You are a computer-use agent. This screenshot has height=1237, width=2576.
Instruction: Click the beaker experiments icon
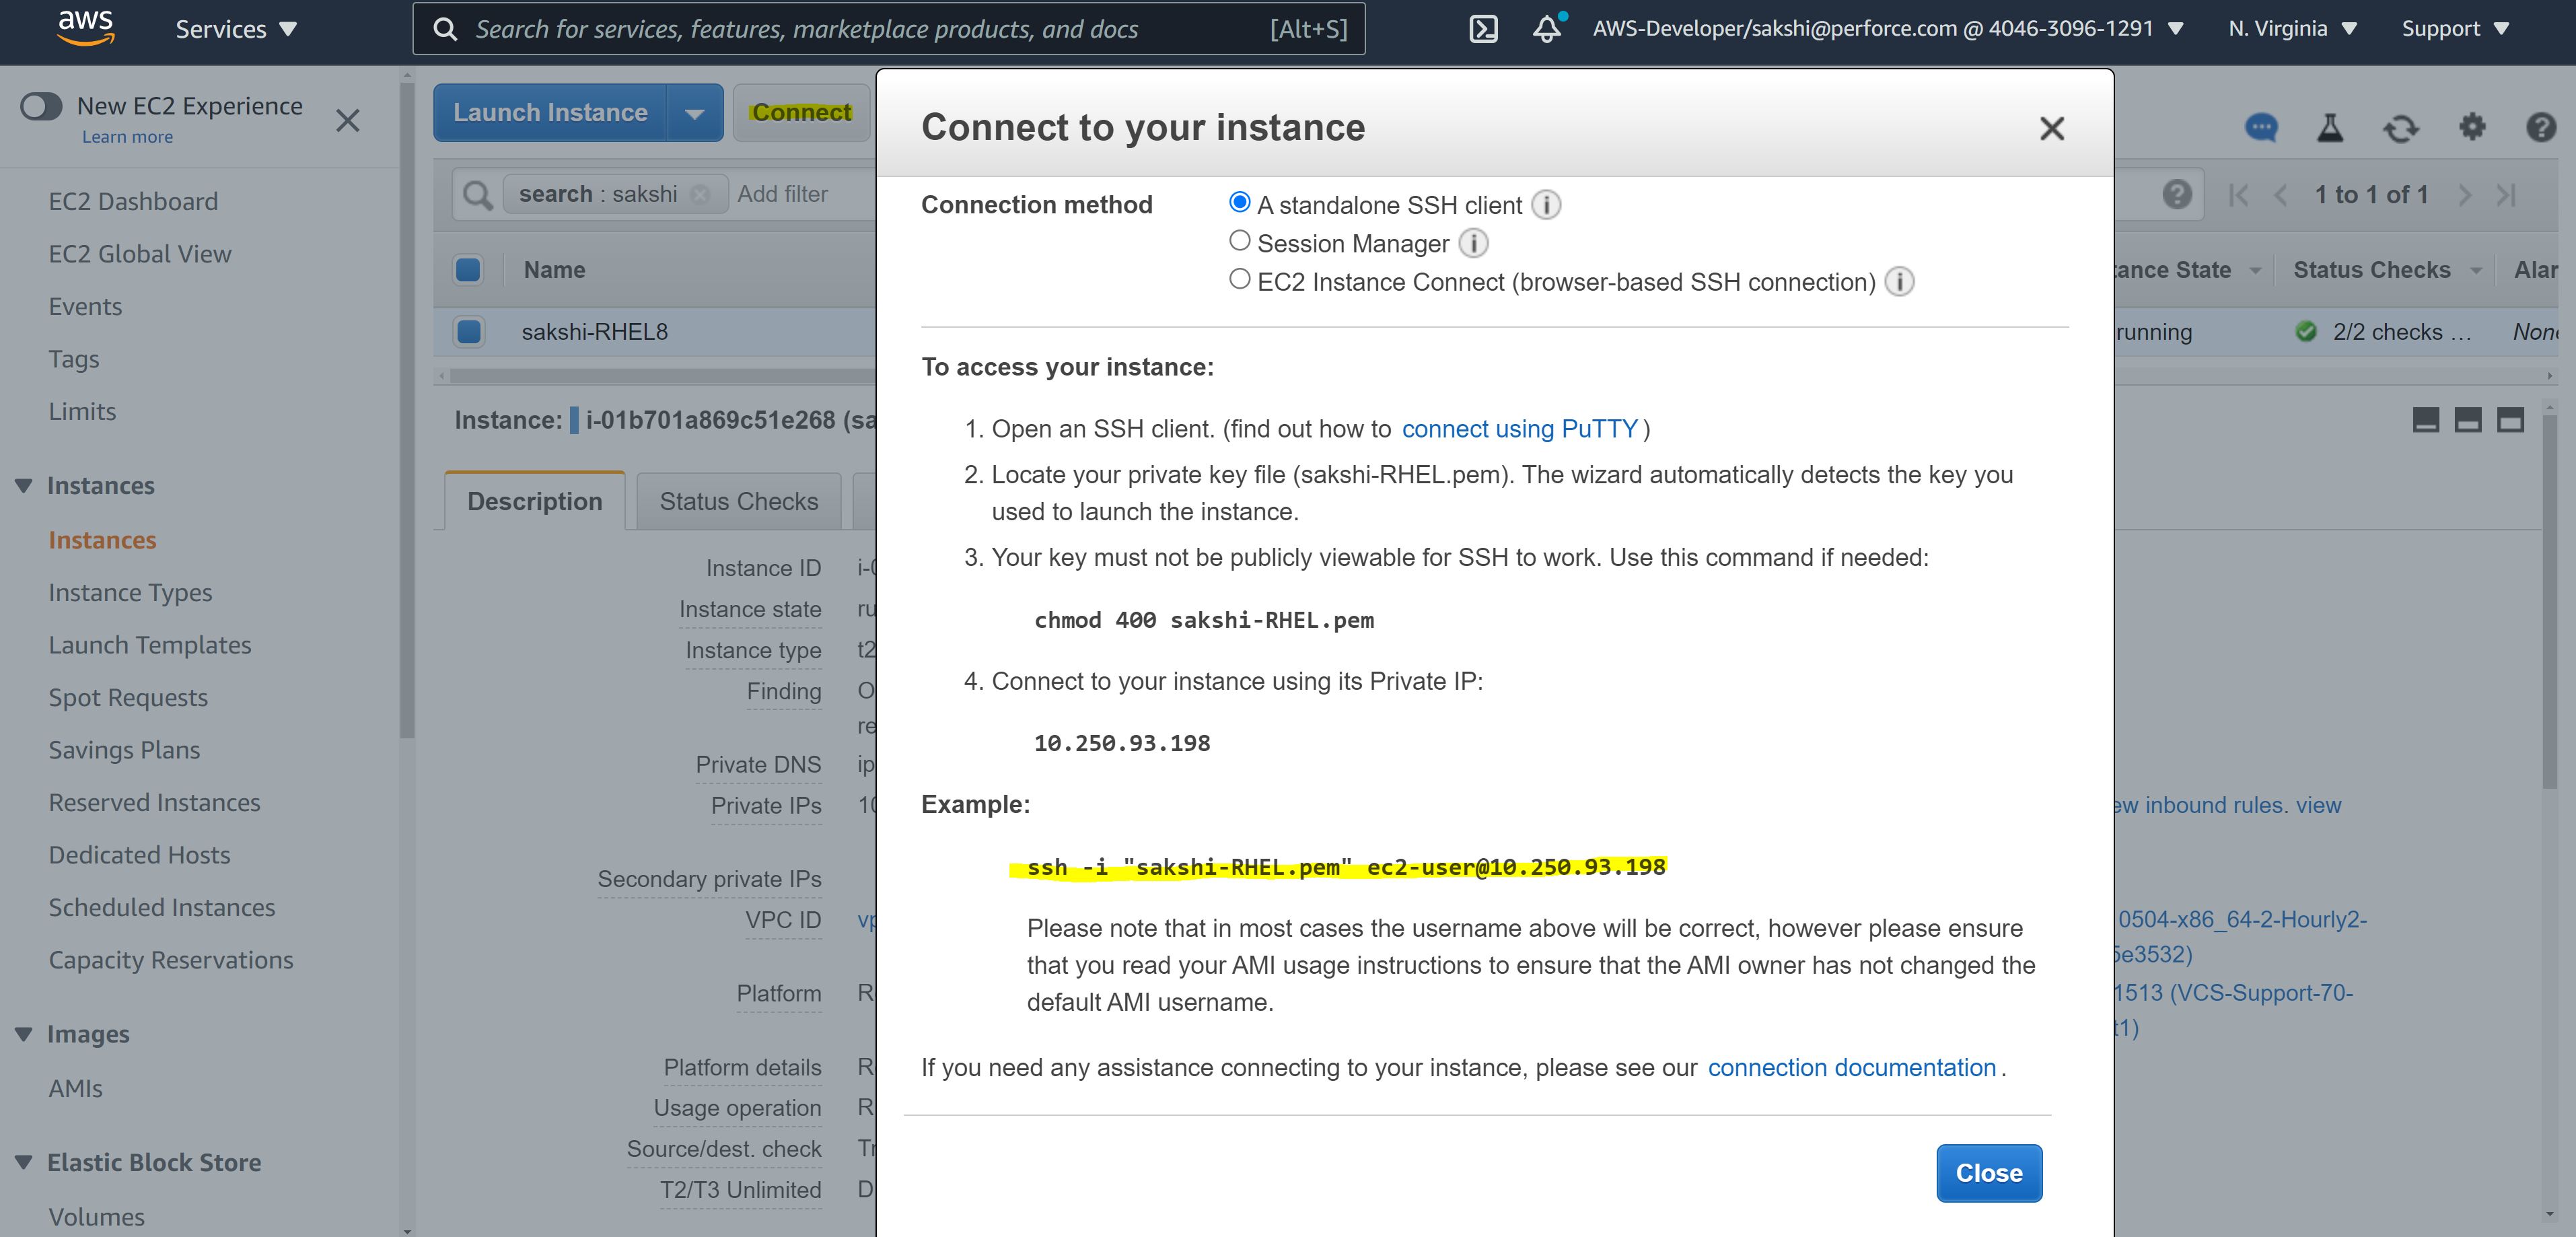[2331, 128]
